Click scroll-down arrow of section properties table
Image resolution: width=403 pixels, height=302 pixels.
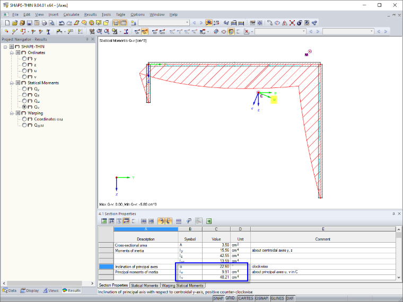(399, 277)
